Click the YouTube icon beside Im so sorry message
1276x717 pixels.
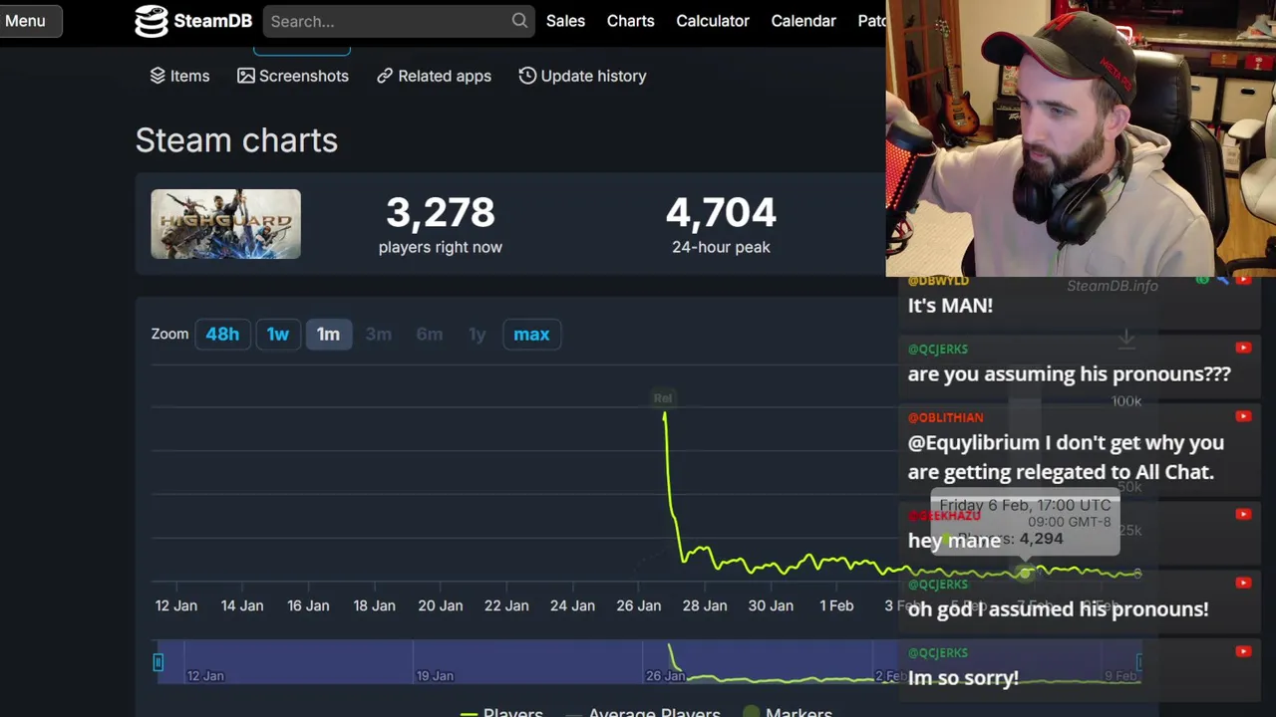pos(1243,651)
